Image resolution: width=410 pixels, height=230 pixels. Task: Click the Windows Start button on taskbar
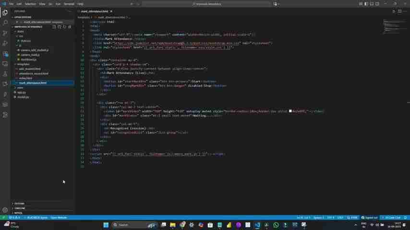[x=106, y=225]
